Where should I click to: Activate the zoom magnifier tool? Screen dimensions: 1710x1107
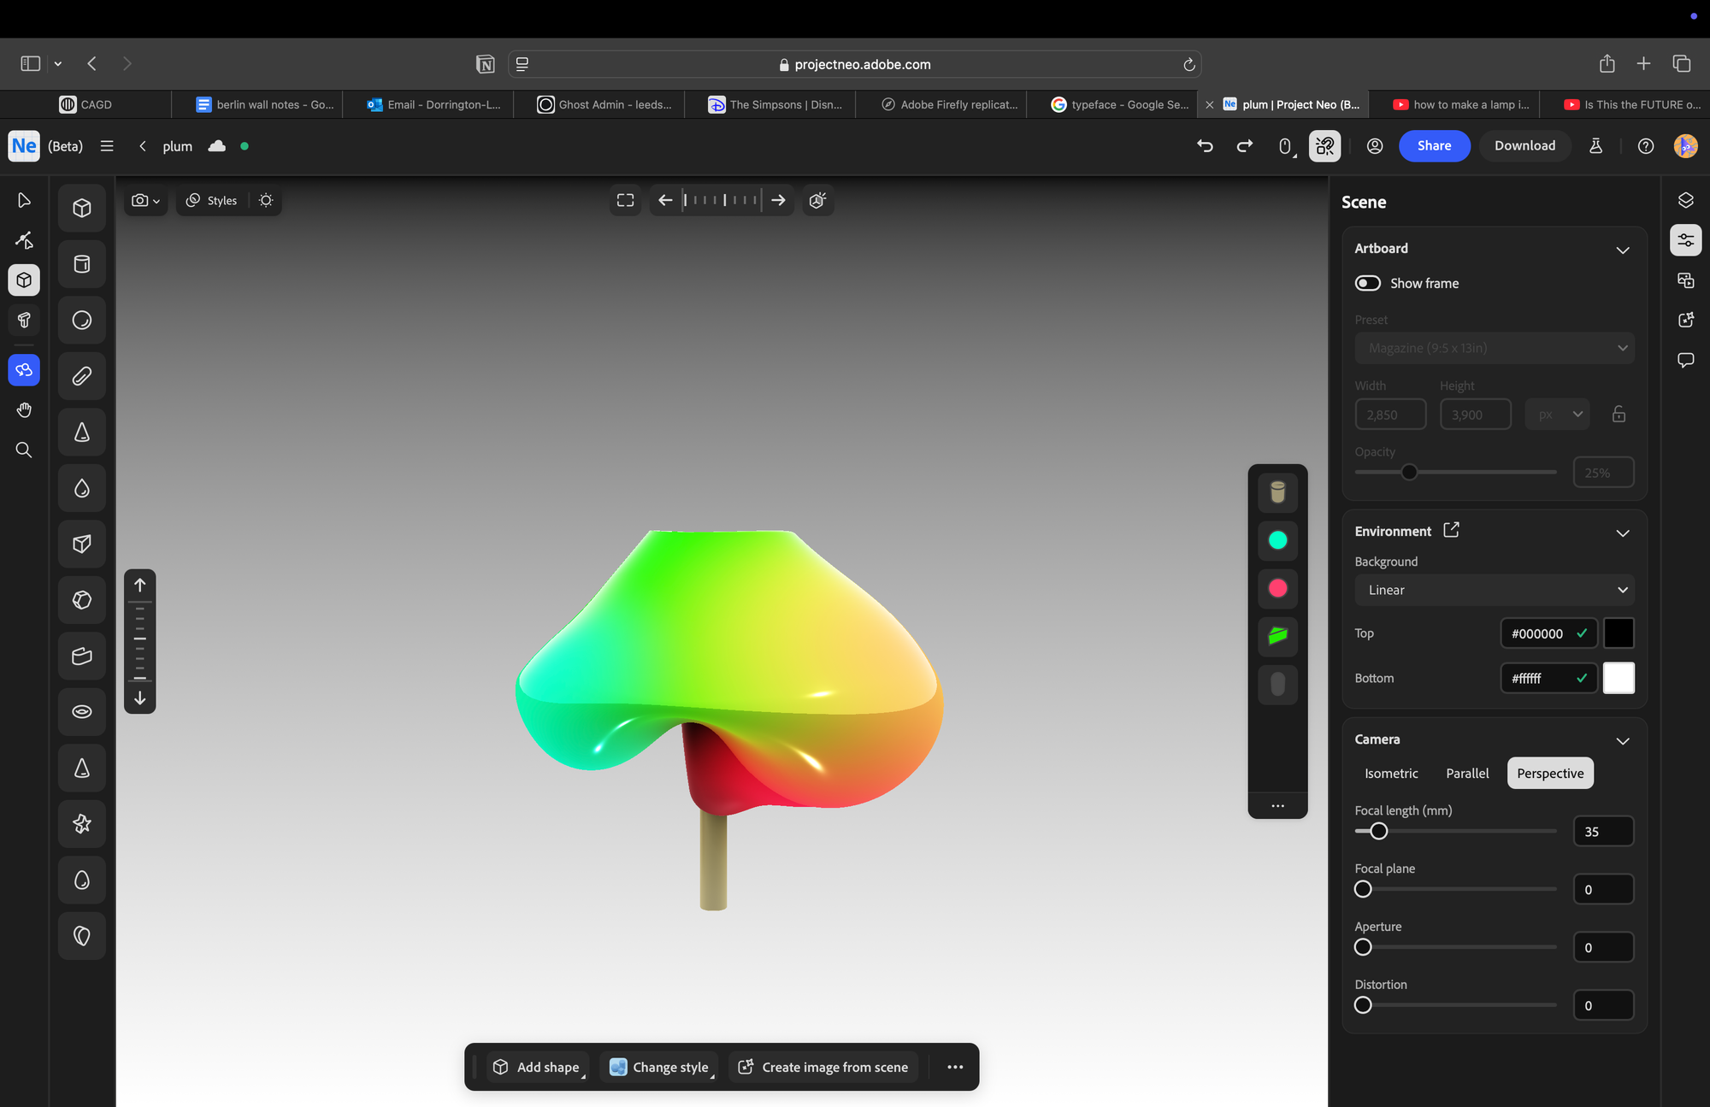tap(24, 450)
